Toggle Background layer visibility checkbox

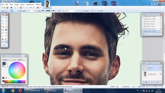click(160, 74)
